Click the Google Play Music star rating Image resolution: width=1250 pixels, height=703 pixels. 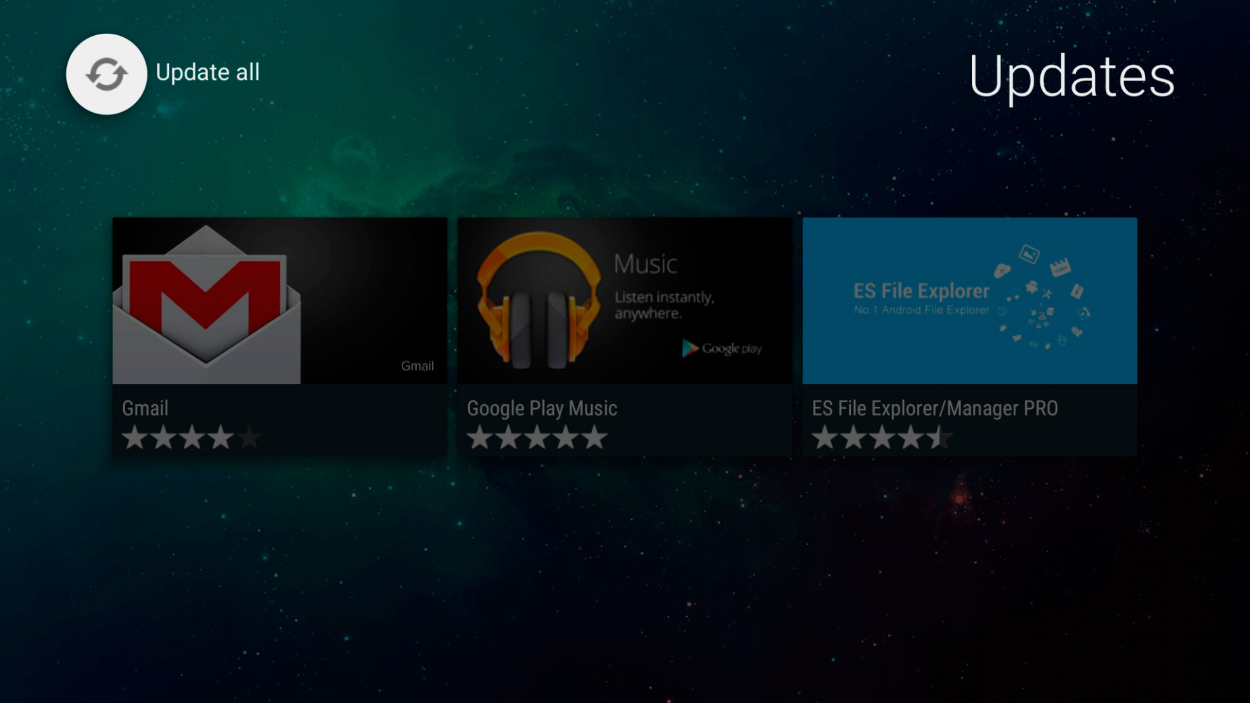[537, 438]
